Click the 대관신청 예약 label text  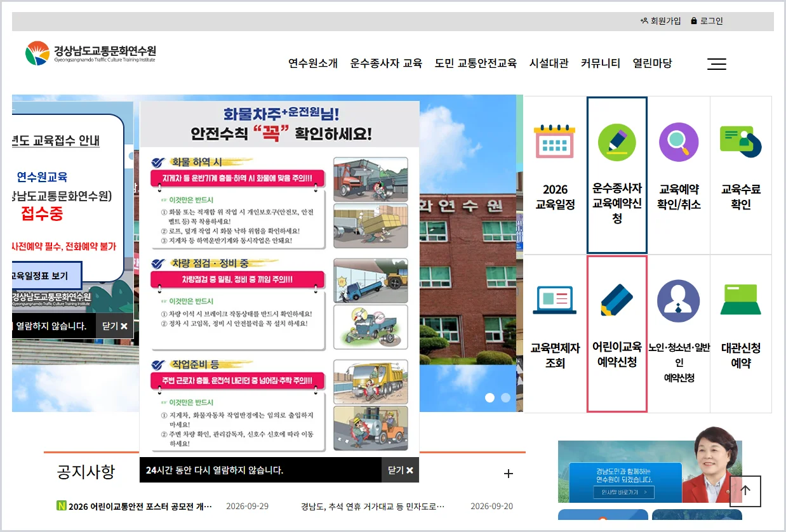point(741,356)
